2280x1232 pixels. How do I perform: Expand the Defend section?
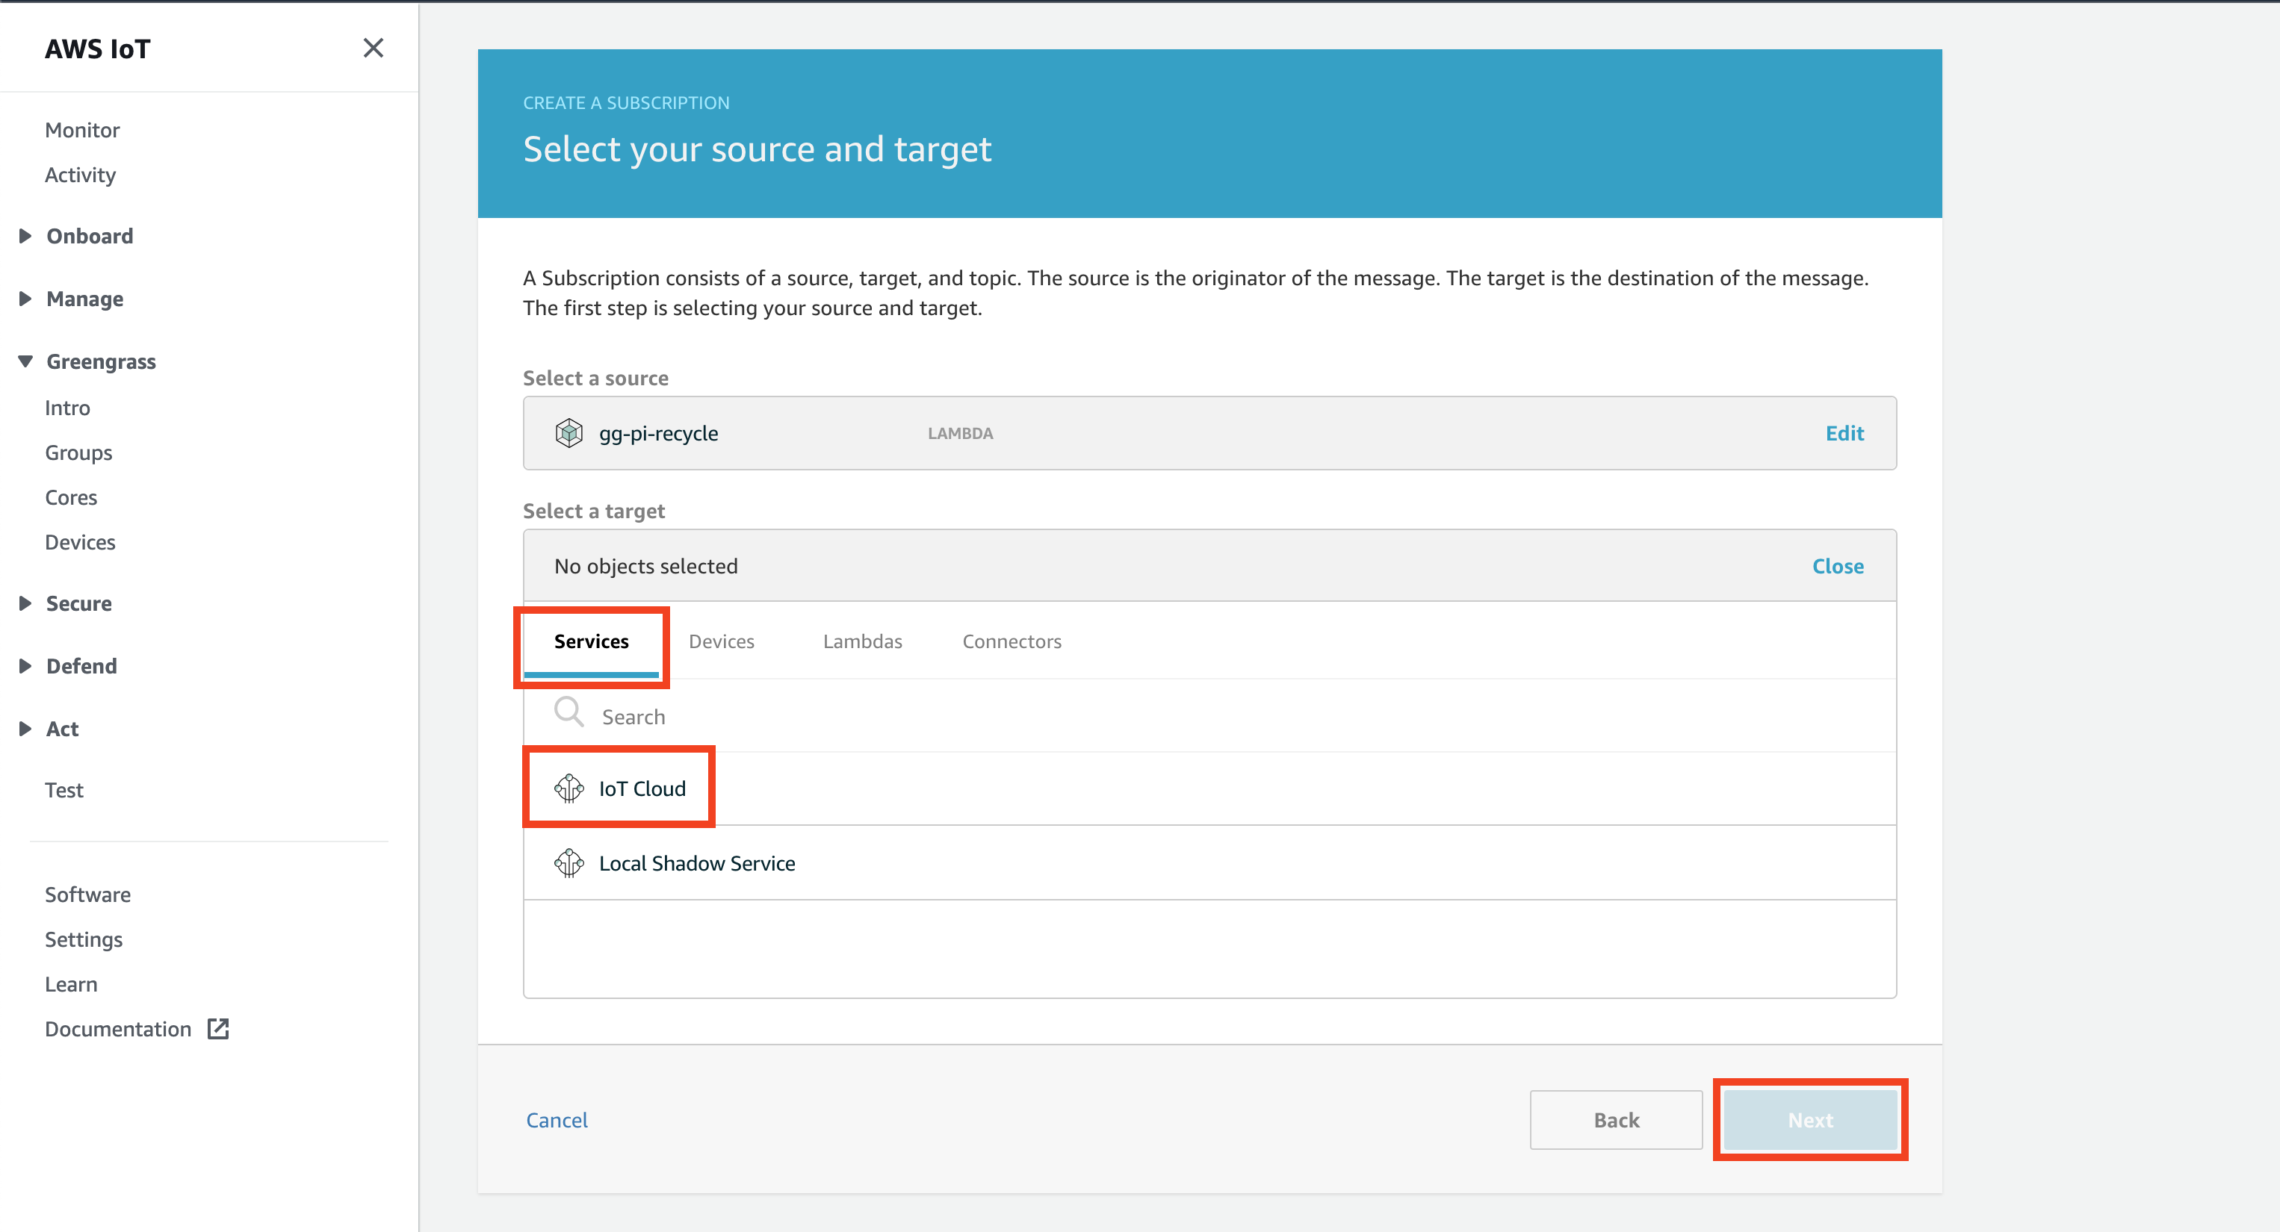click(x=25, y=666)
